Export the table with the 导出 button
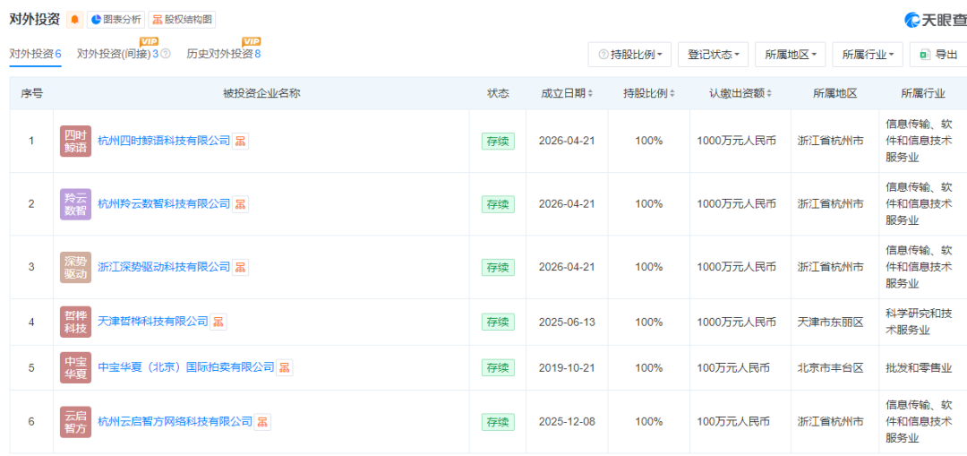This screenshot has height=456, width=967. click(x=938, y=55)
